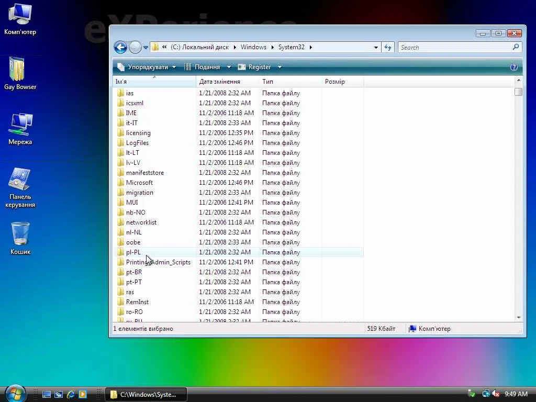
Task: Open the Упорядкувати menu
Action: pyautogui.click(x=147, y=67)
